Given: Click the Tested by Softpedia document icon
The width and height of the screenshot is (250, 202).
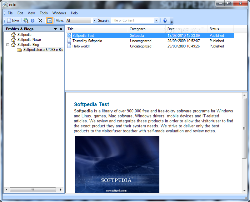Looking at the screenshot, I should coord(69,41).
